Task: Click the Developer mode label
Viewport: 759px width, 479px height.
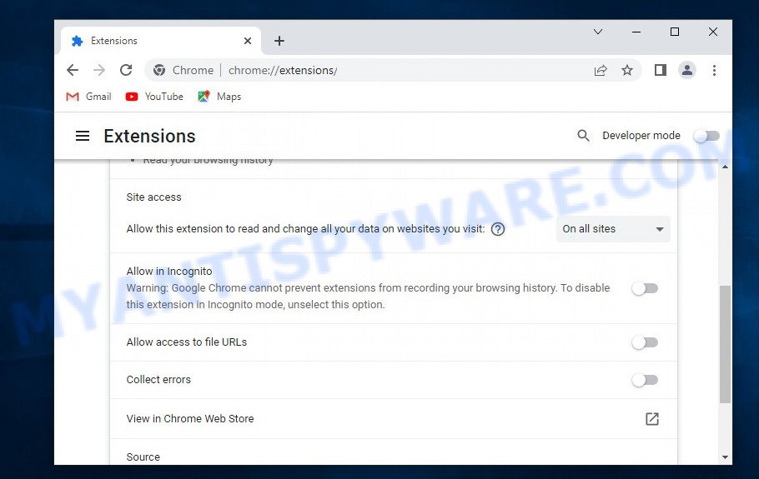Action: point(641,135)
